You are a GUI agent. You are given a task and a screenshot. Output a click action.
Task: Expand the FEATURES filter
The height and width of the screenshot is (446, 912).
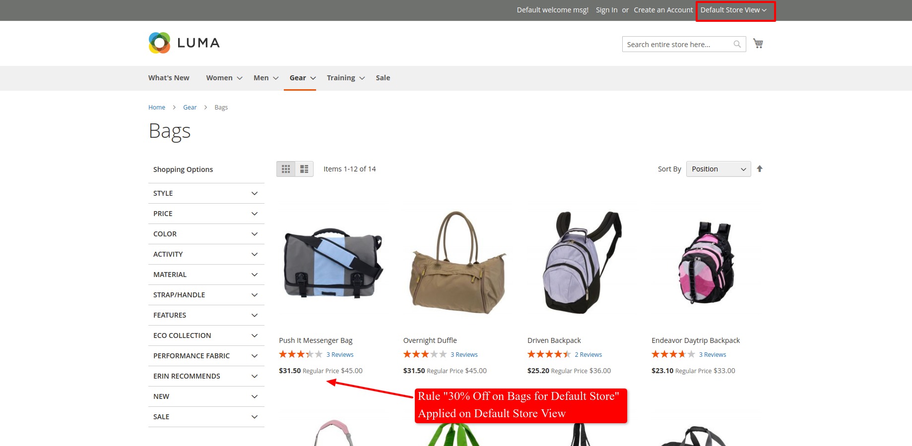[206, 315]
